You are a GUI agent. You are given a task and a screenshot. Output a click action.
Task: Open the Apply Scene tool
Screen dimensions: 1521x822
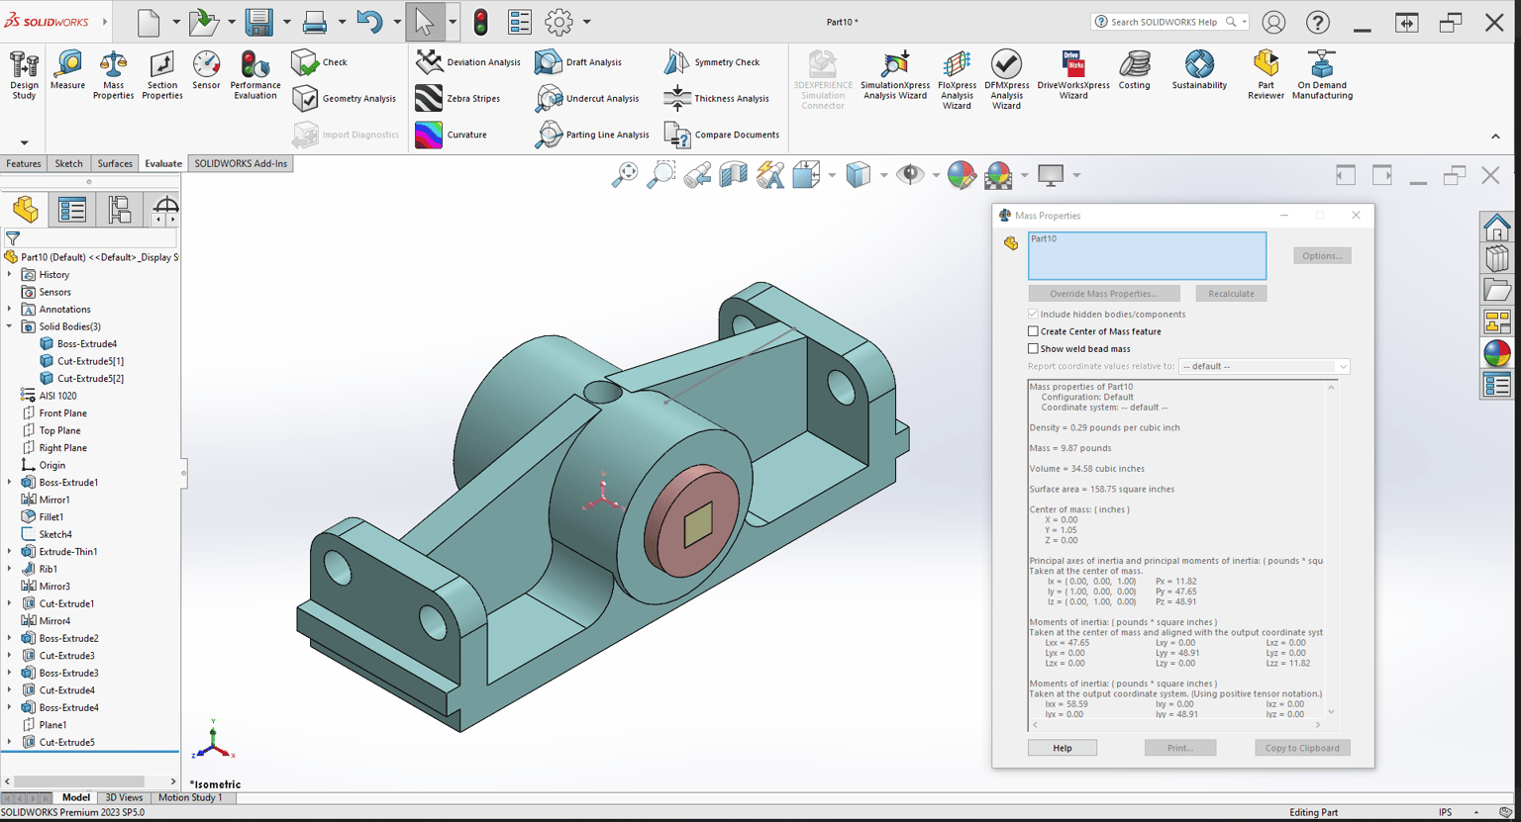point(998,176)
